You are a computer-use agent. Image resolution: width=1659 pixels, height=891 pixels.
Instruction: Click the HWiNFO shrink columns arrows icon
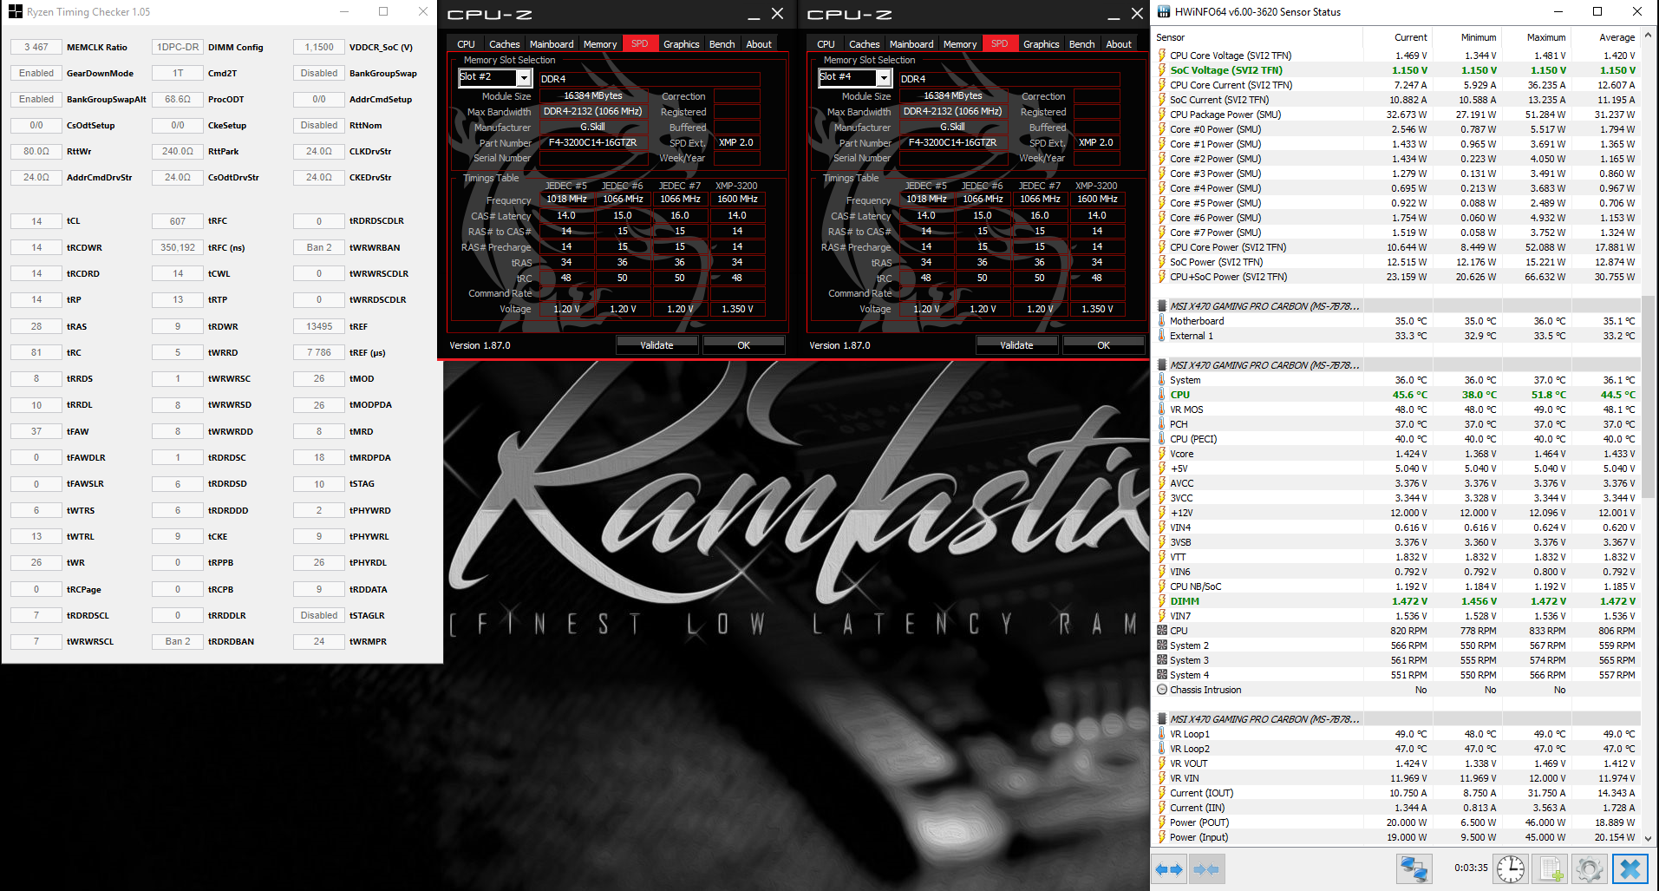(x=1206, y=869)
